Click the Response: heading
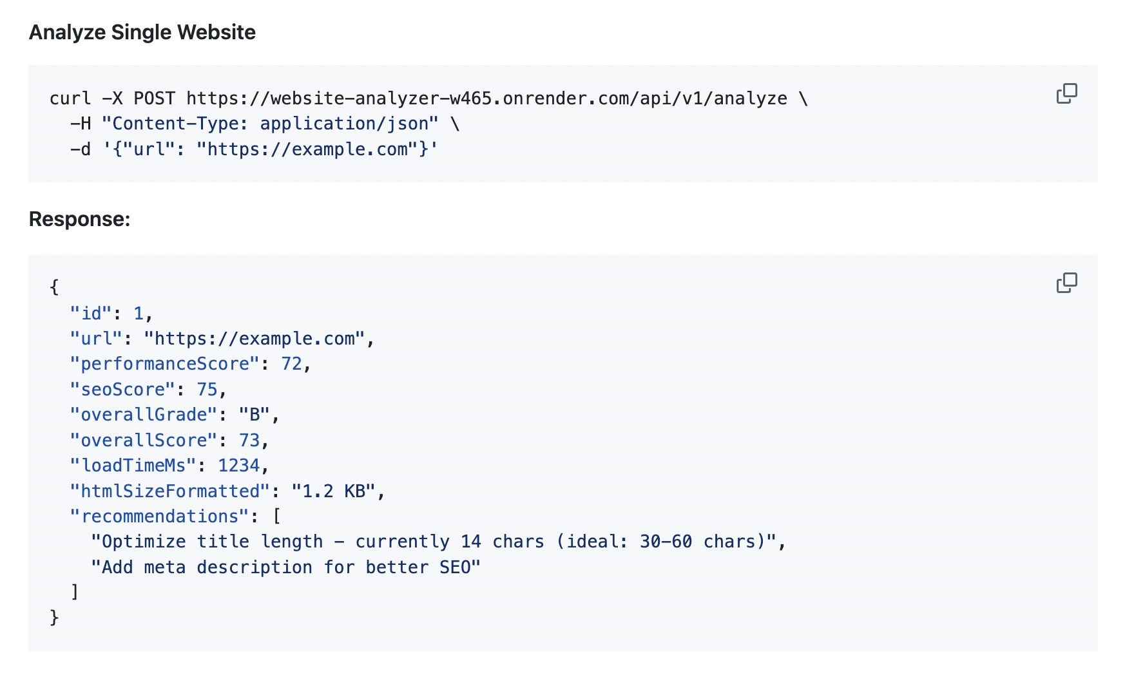 pos(79,219)
